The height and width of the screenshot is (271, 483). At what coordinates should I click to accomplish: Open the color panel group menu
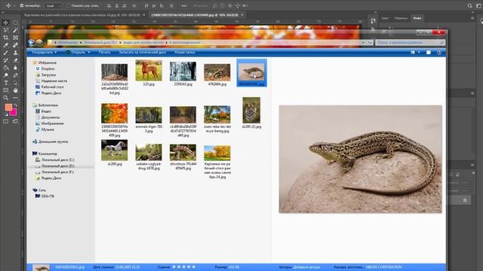tap(472, 18)
